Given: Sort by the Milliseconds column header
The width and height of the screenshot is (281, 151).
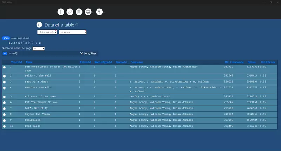Looking at the screenshot, I should coord(234,62).
